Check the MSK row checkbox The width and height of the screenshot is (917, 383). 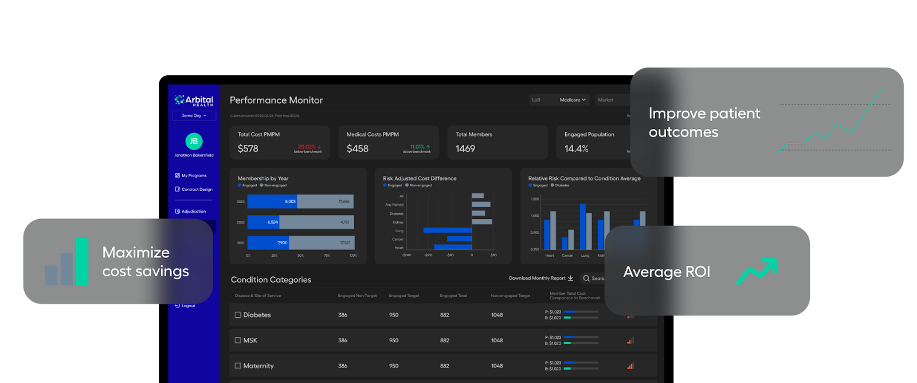pos(238,340)
